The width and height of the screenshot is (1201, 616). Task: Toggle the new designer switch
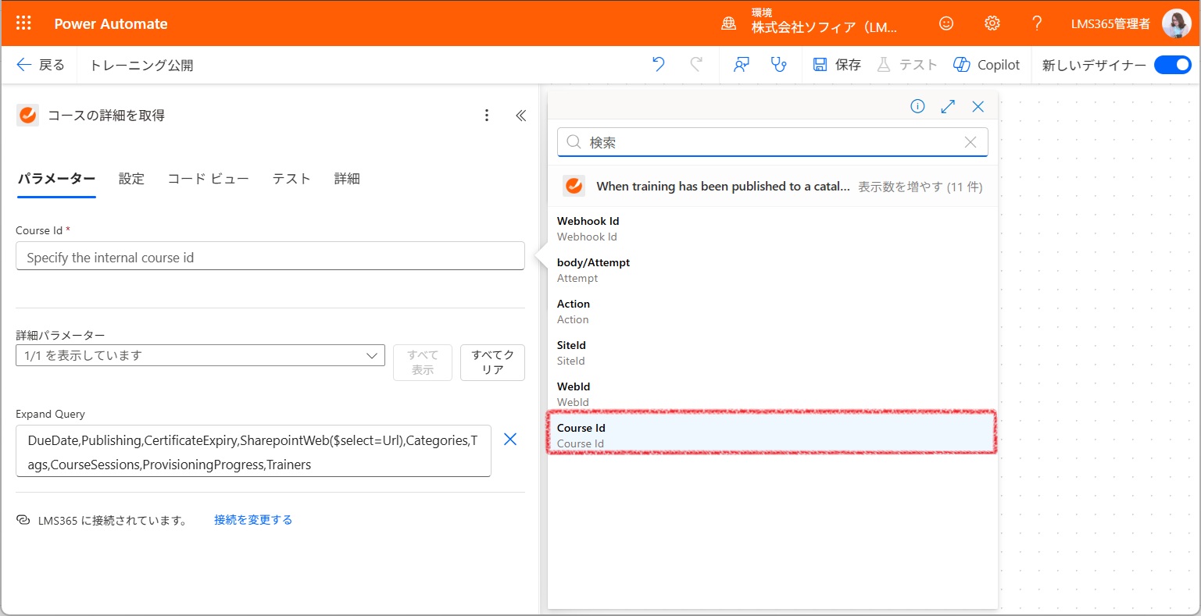tap(1172, 65)
